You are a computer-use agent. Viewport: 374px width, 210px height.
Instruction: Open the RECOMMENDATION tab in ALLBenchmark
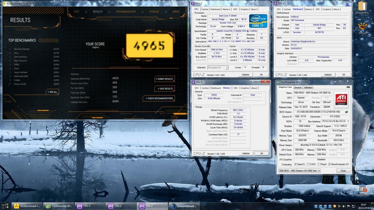[x=126, y=12]
